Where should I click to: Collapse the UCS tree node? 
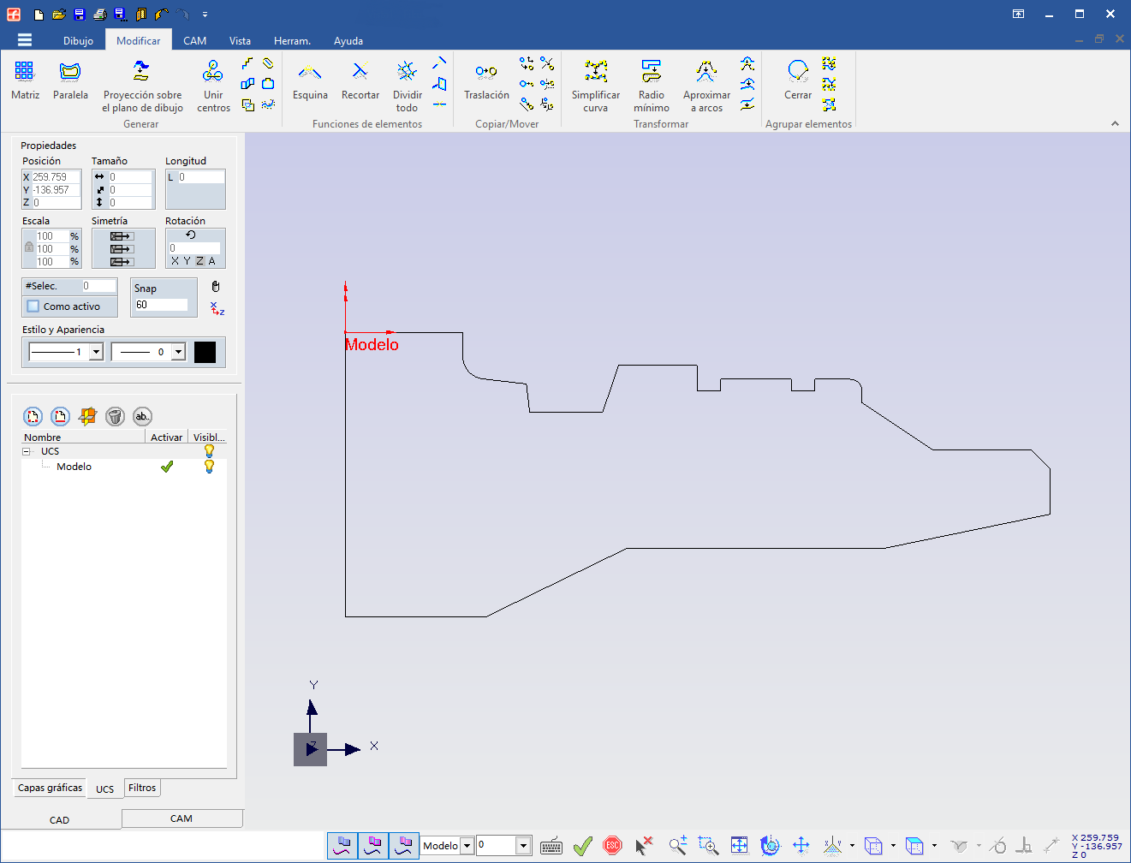point(27,451)
